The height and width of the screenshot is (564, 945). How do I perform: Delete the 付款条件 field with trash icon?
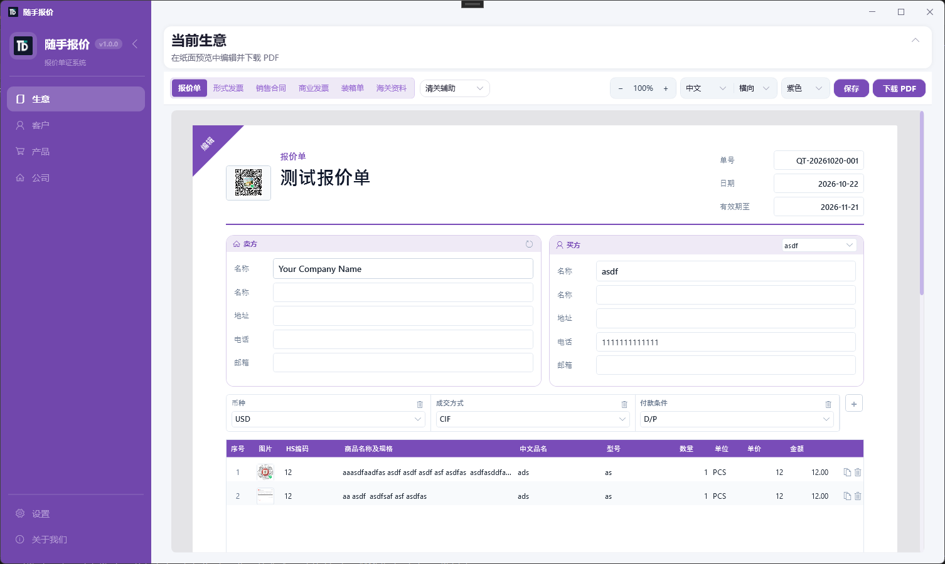click(828, 404)
